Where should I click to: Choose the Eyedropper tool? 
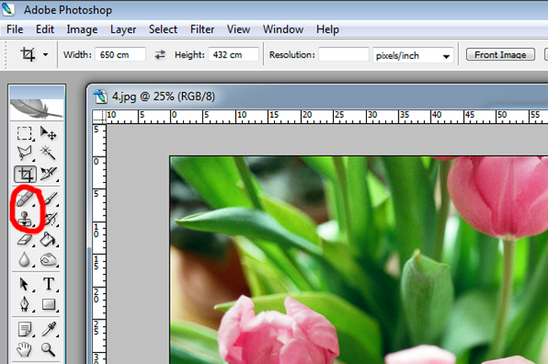[48, 329]
